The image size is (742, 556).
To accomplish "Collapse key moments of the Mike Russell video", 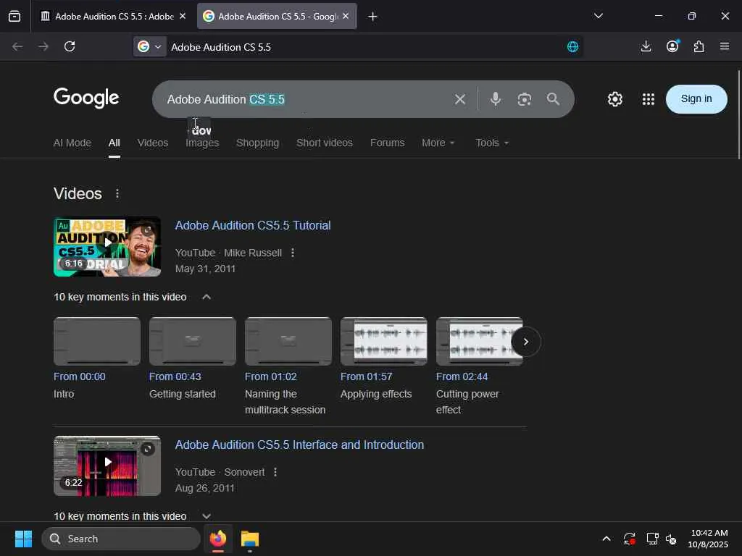I will point(207,297).
